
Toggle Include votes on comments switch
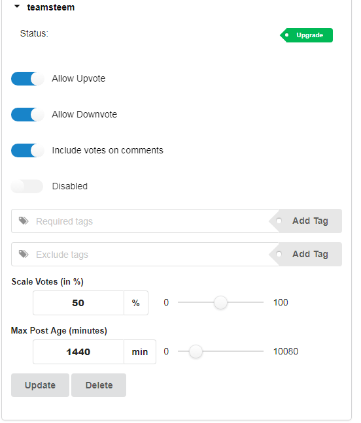pyautogui.click(x=27, y=150)
